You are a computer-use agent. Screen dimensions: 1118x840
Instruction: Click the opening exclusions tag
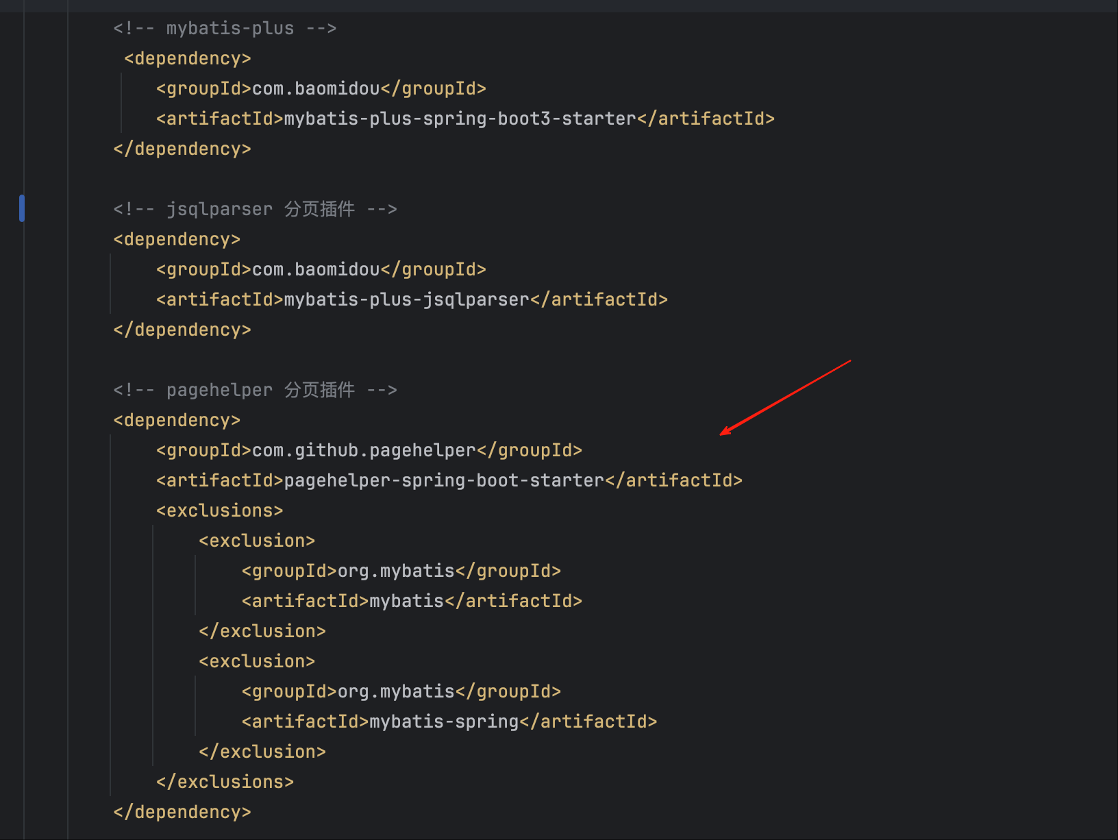[219, 511]
